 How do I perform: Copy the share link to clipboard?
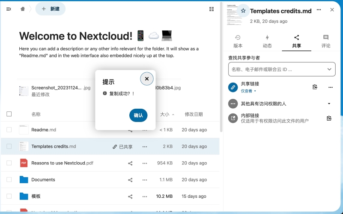[315, 87]
